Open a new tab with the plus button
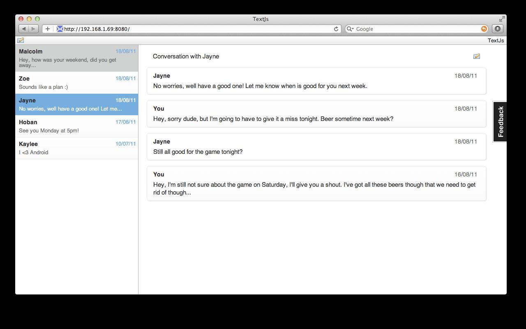526x329 pixels. tap(47, 29)
